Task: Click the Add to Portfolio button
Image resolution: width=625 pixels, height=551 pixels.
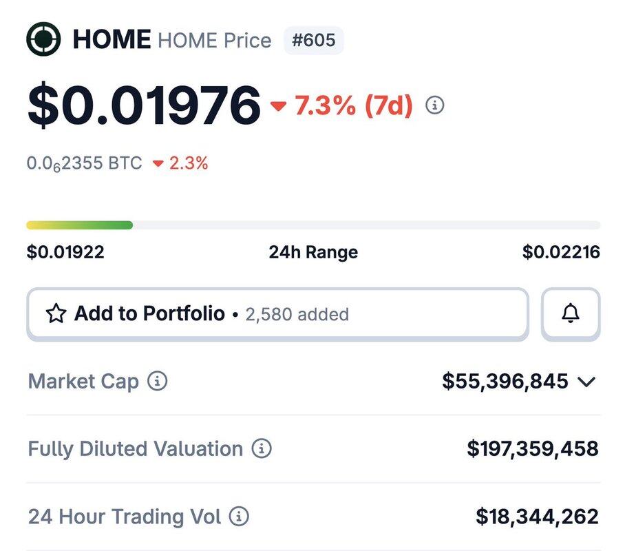Action: coord(277,314)
